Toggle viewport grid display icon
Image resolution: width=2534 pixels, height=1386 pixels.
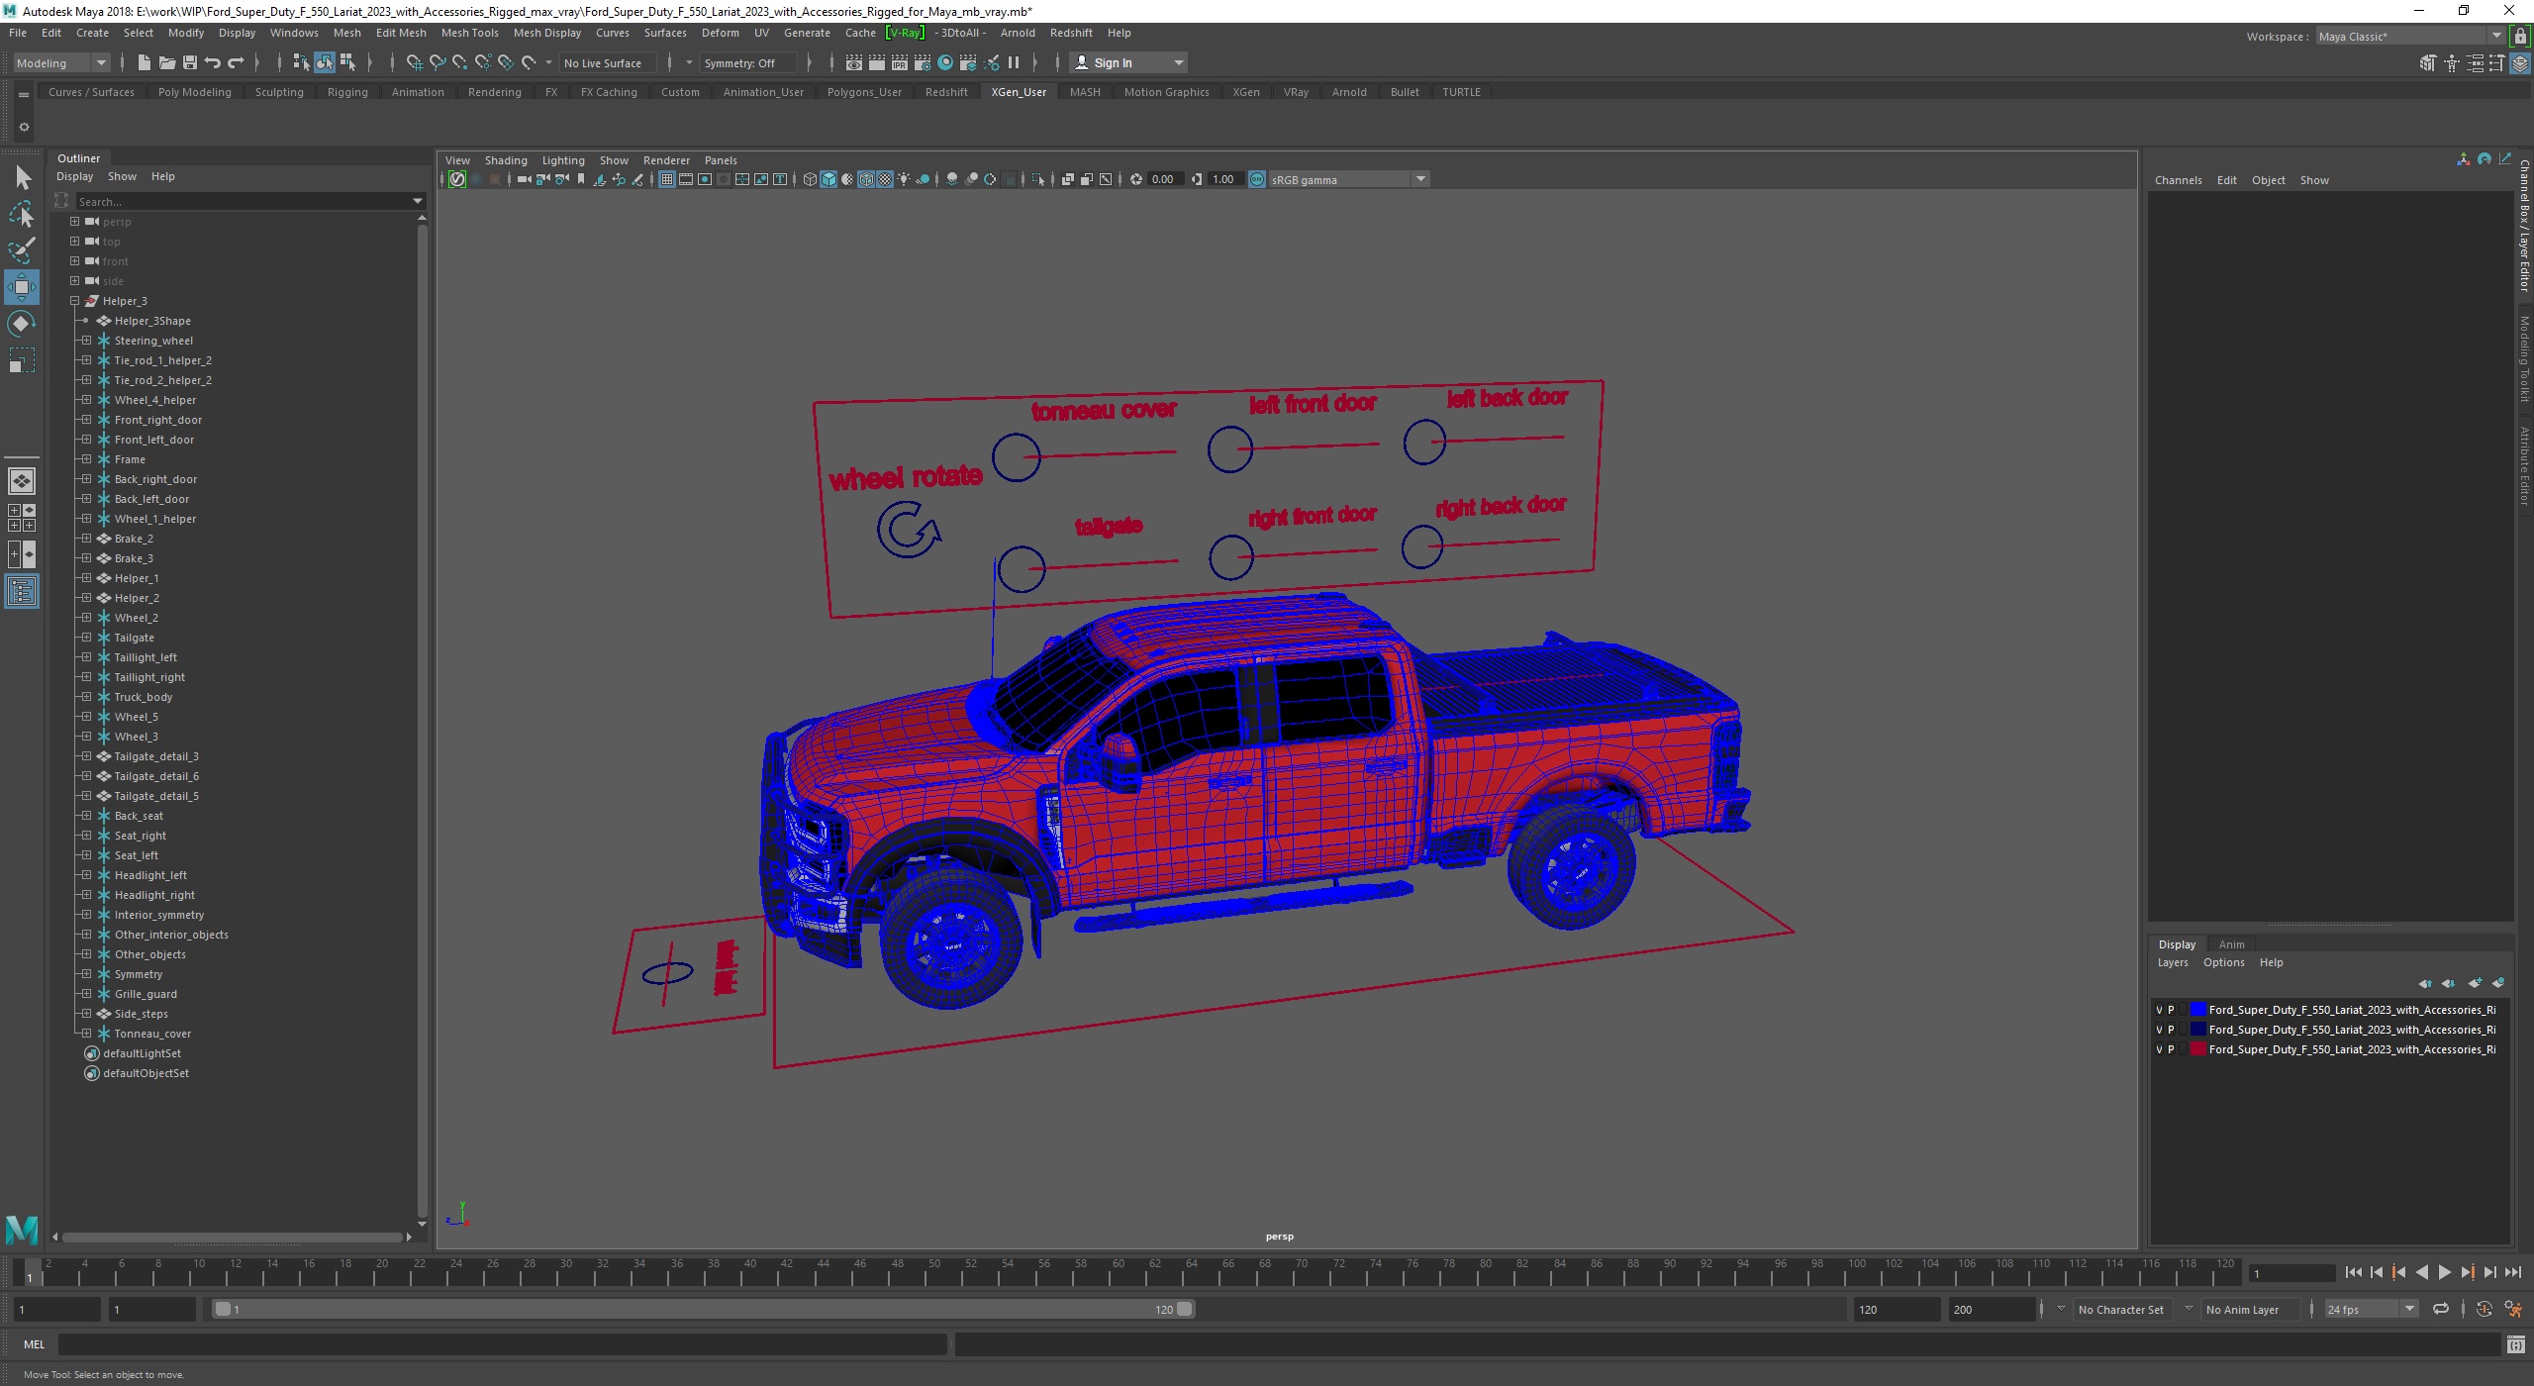click(x=667, y=179)
